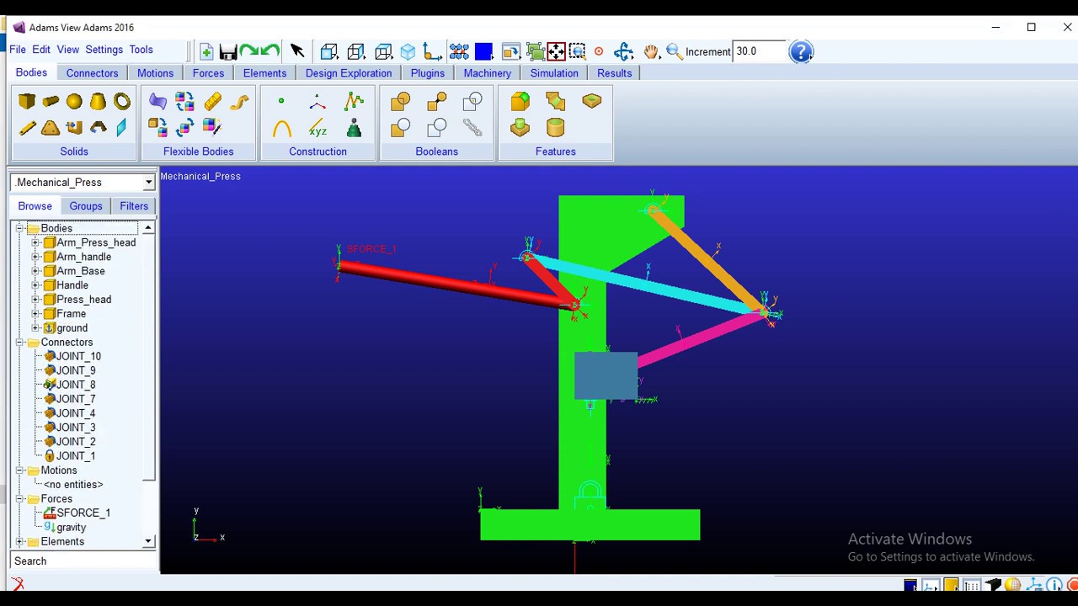The height and width of the screenshot is (606, 1078).
Task: Click the Chain boolean icon
Action: pos(472,128)
